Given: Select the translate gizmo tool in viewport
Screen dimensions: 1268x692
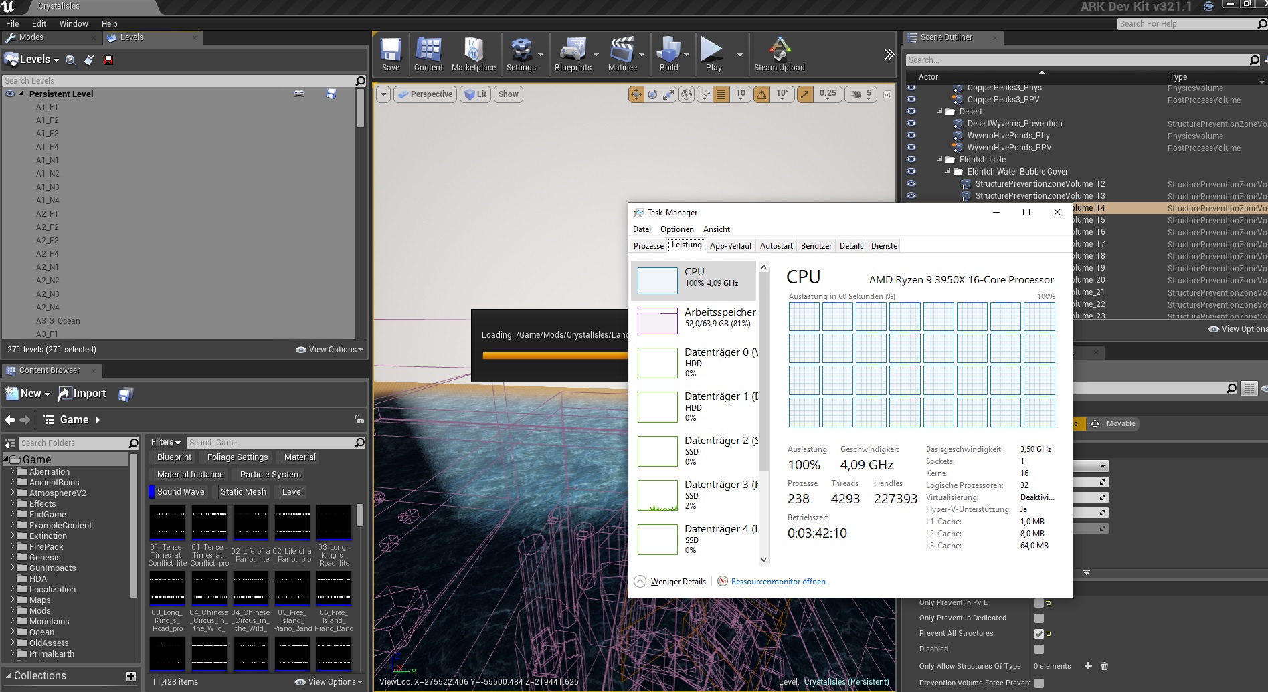Looking at the screenshot, I should click(636, 94).
